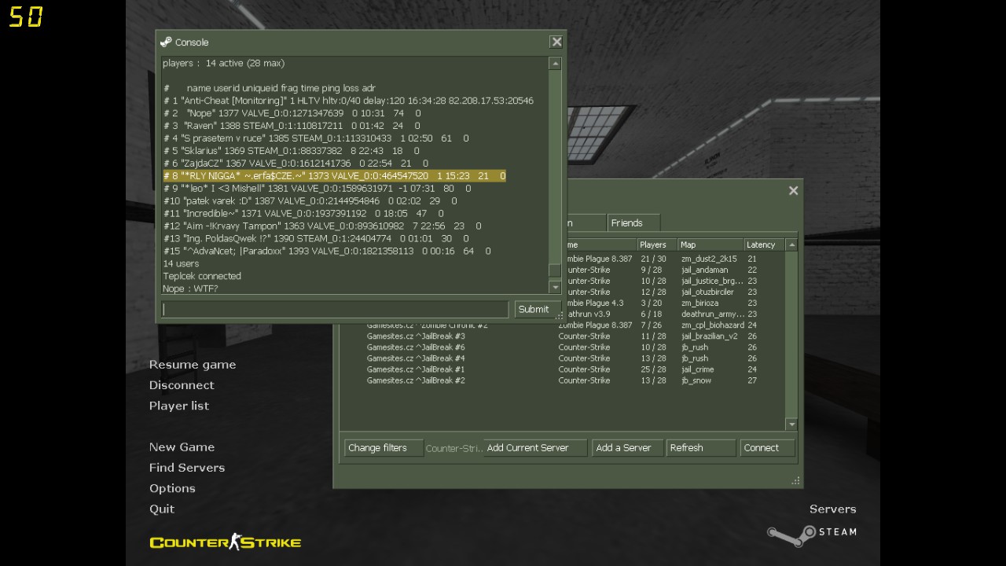The width and height of the screenshot is (1006, 566).
Task: Click the 25 / 28 players cell
Action: [653, 369]
